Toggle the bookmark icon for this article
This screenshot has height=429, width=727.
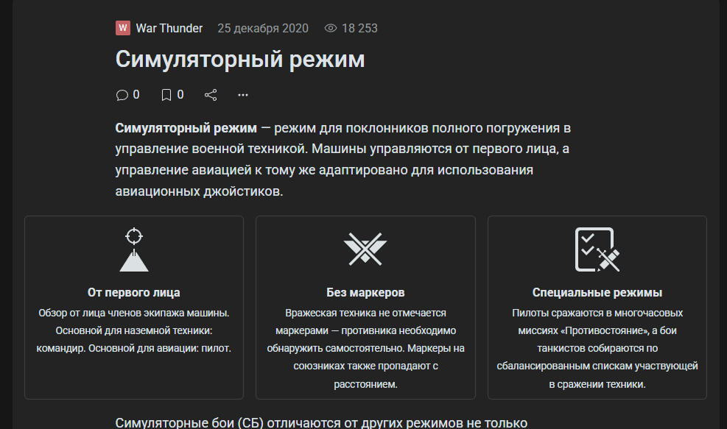[166, 95]
